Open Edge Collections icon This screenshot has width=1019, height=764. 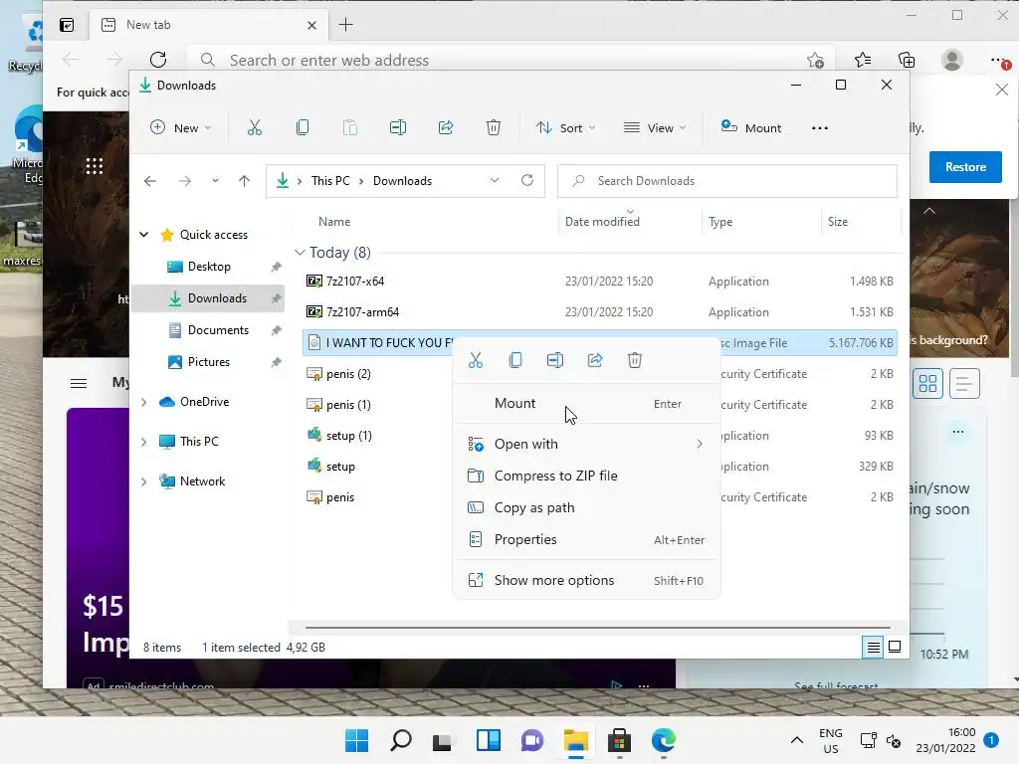pyautogui.click(x=907, y=60)
